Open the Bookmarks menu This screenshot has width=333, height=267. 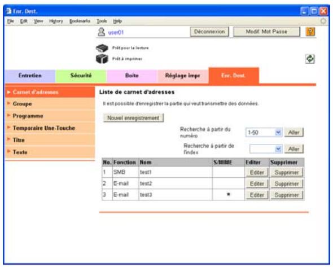[80, 21]
